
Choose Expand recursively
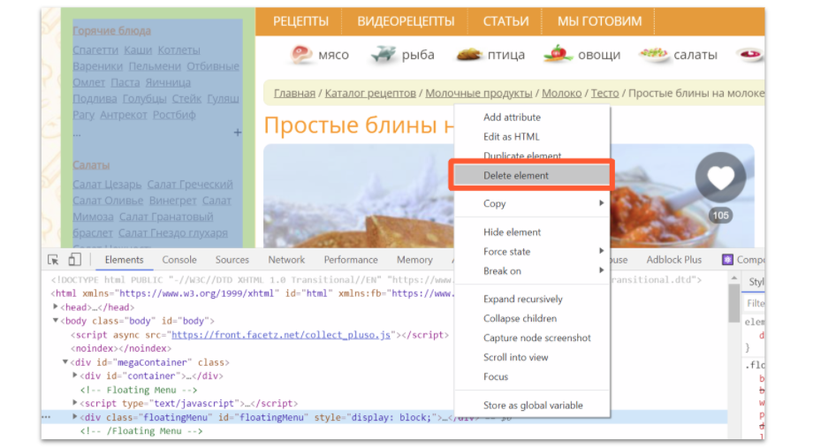click(532, 299)
